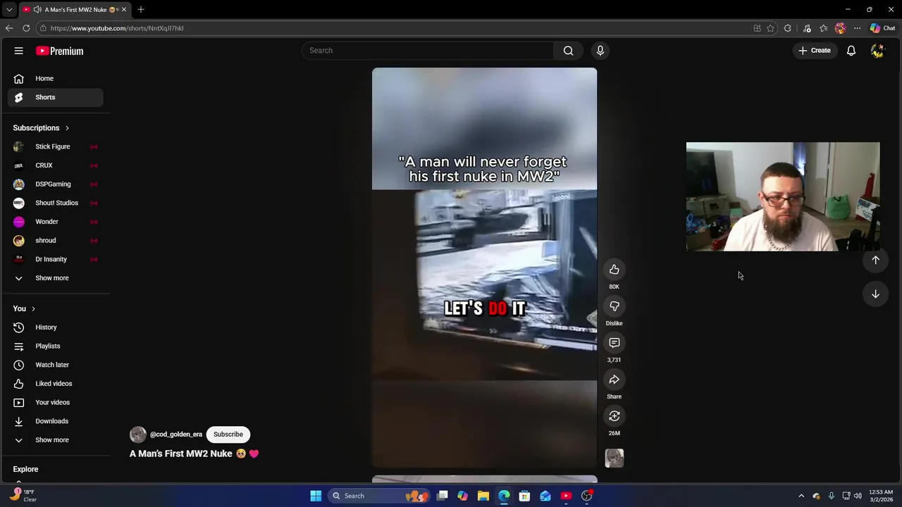The width and height of the screenshot is (902, 507).
Task: Open the Short's comments
Action: point(614,343)
